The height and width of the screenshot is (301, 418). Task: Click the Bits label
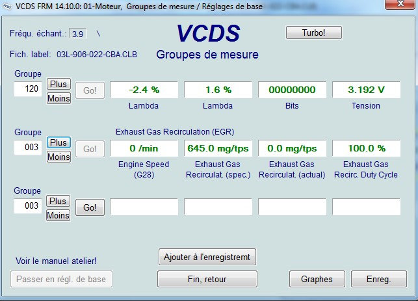click(292, 106)
